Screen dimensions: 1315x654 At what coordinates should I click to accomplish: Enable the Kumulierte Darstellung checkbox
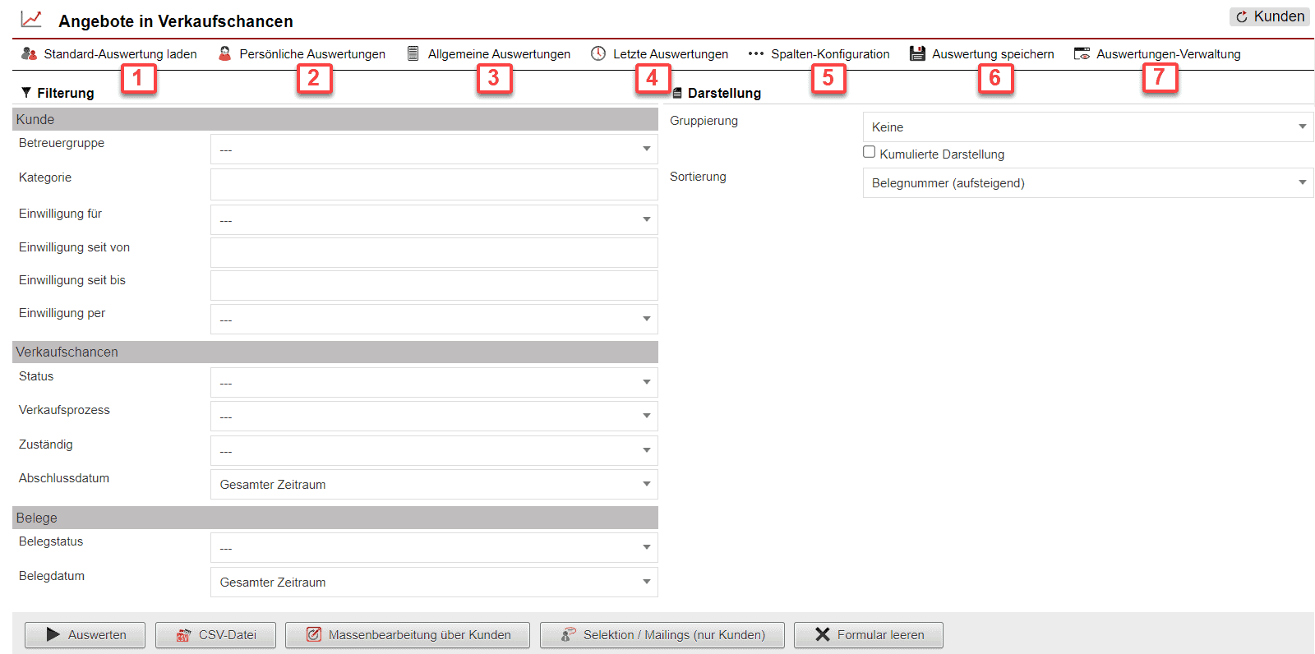coord(869,152)
